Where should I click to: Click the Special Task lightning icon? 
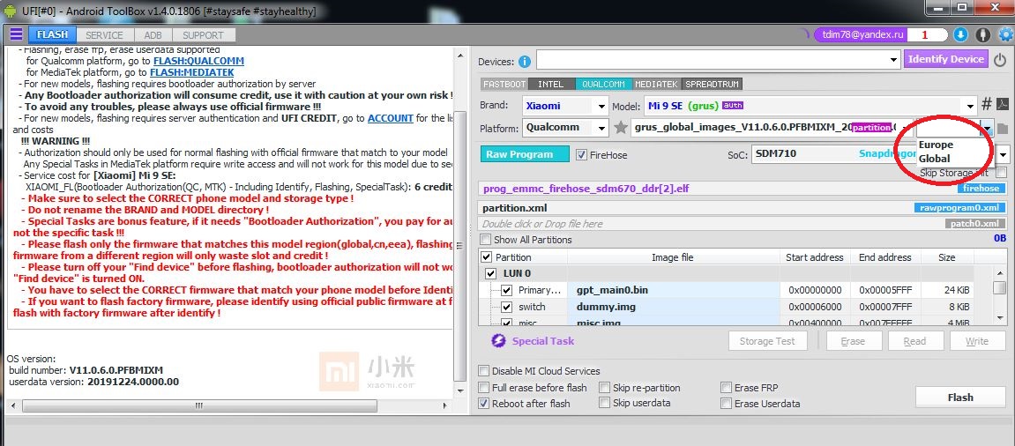coord(497,341)
